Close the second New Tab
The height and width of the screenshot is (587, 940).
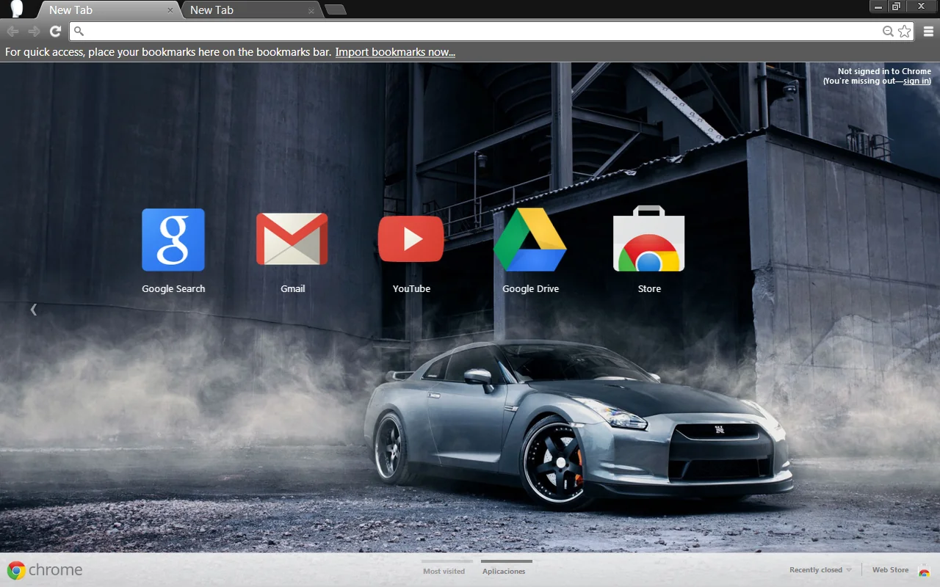tap(311, 10)
